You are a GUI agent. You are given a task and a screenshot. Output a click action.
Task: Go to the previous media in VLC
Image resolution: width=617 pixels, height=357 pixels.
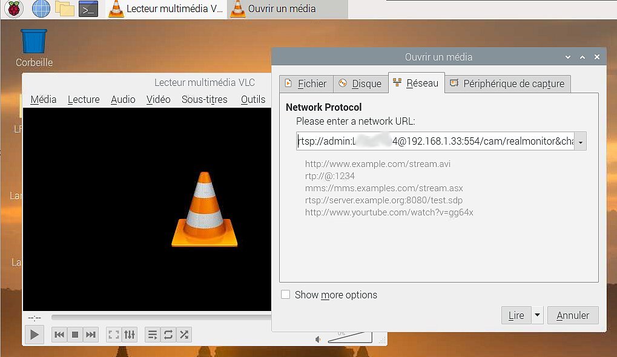59,335
